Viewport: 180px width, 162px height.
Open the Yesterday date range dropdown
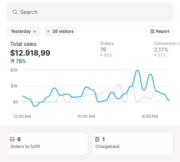[24, 31]
